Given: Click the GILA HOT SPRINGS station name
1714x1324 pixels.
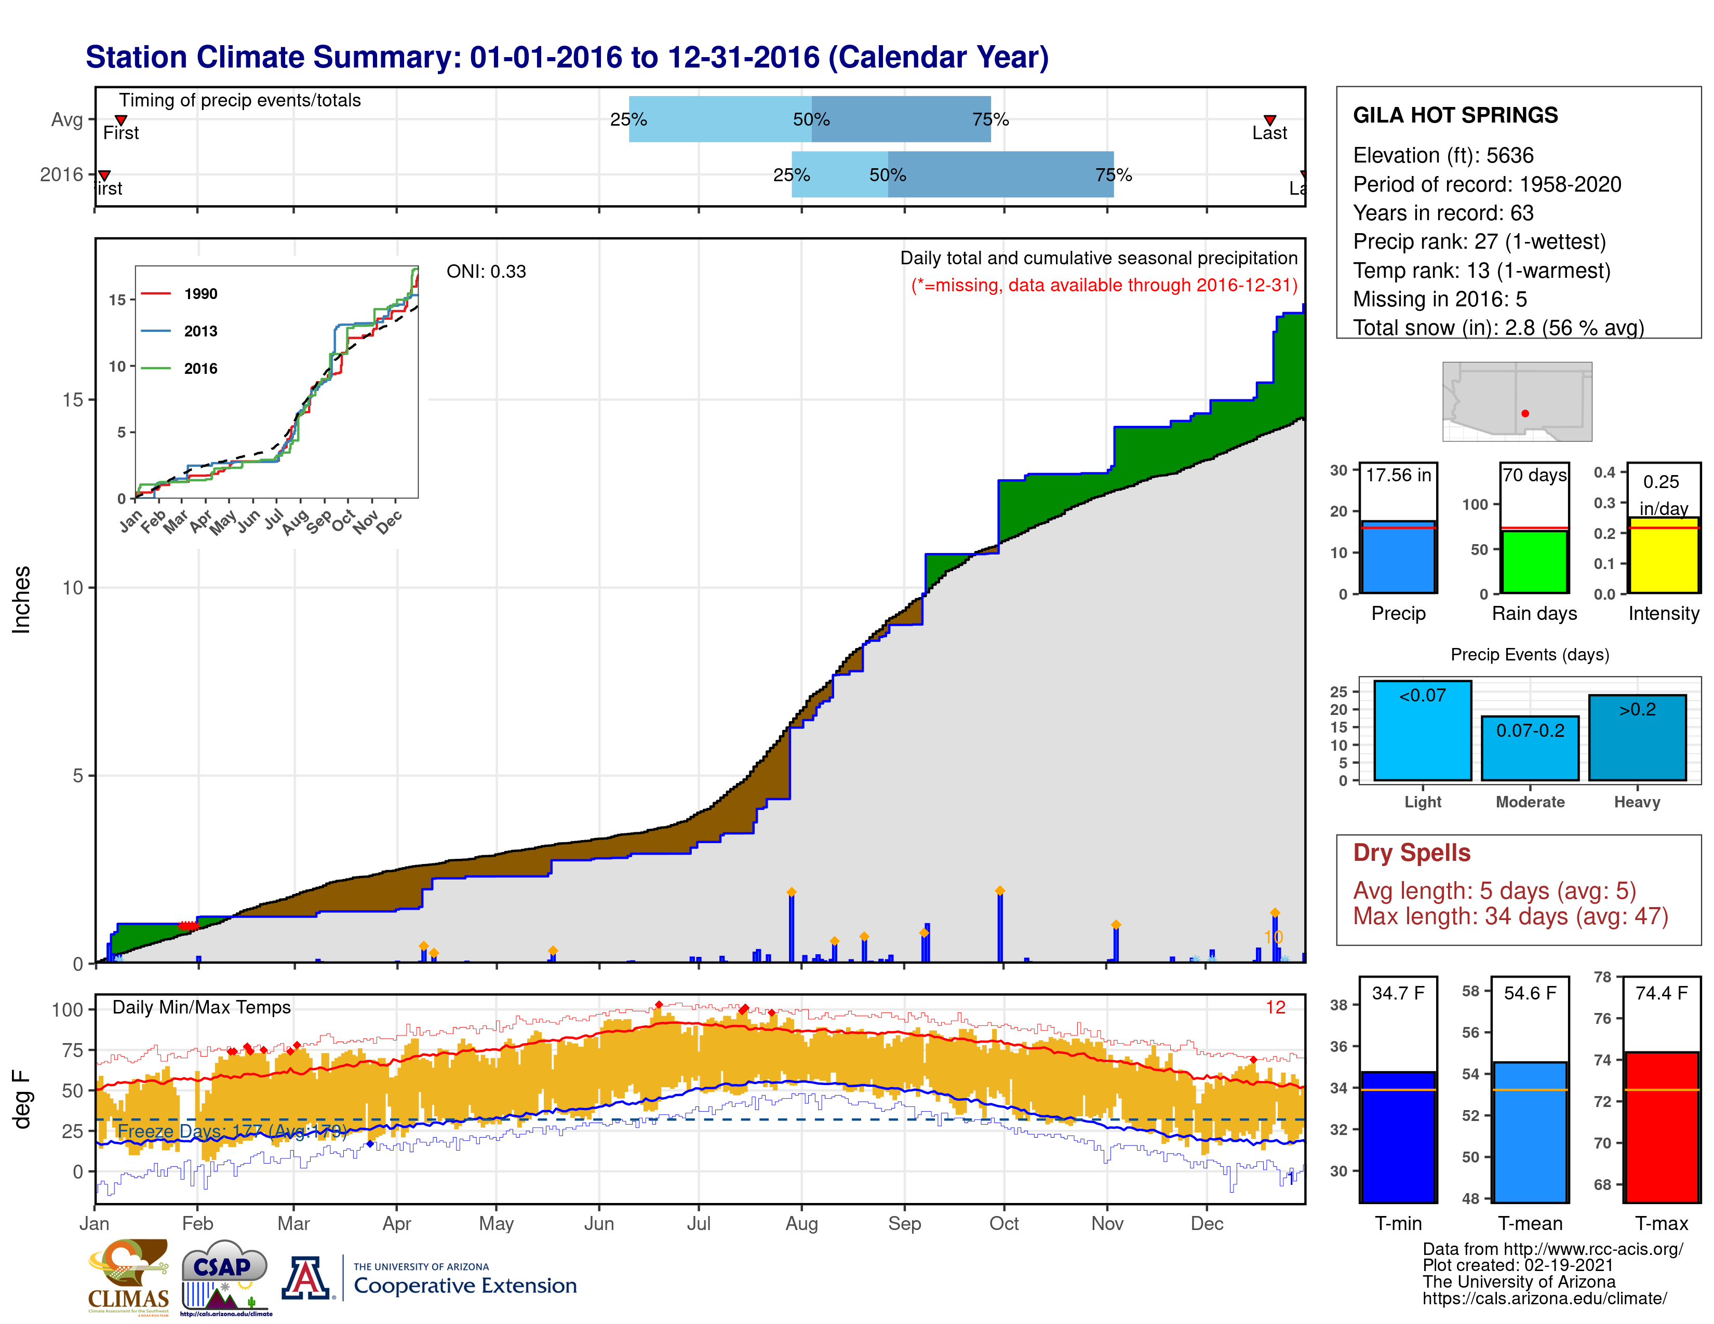Looking at the screenshot, I should click(1455, 115).
